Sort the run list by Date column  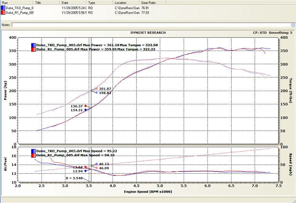click(x=74, y=2)
